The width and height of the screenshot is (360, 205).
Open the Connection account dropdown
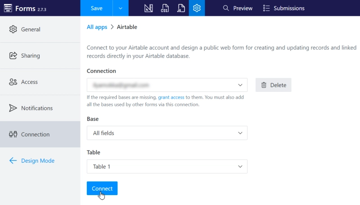[x=167, y=85]
